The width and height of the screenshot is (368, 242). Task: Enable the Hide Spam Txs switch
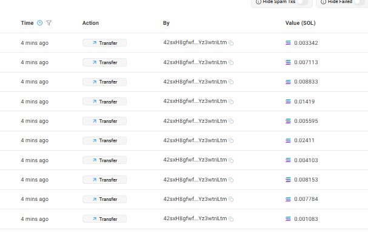pyautogui.click(x=303, y=2)
